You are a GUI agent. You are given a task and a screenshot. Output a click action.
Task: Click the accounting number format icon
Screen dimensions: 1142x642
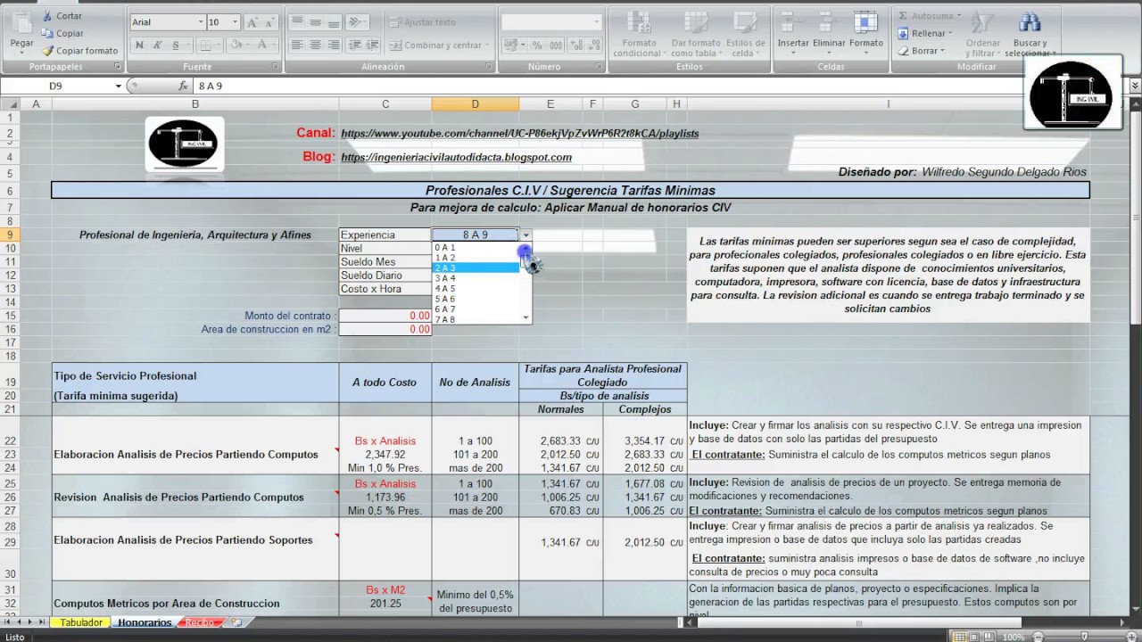click(x=511, y=45)
